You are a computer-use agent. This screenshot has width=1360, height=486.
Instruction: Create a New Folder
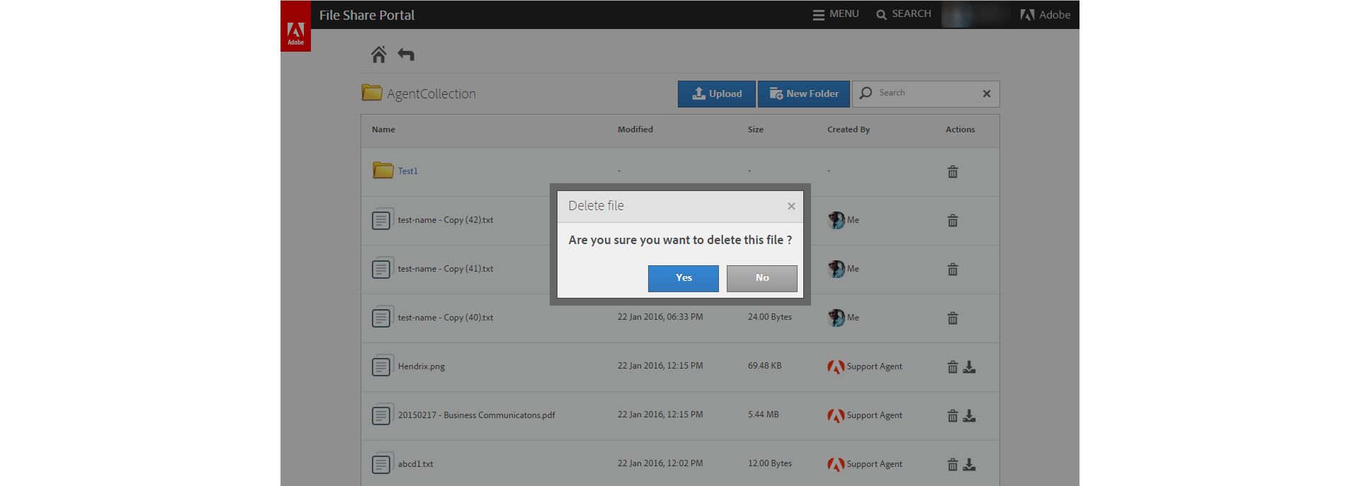(803, 93)
